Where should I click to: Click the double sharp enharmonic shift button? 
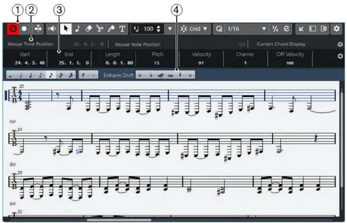pyautogui.click(x=190, y=75)
